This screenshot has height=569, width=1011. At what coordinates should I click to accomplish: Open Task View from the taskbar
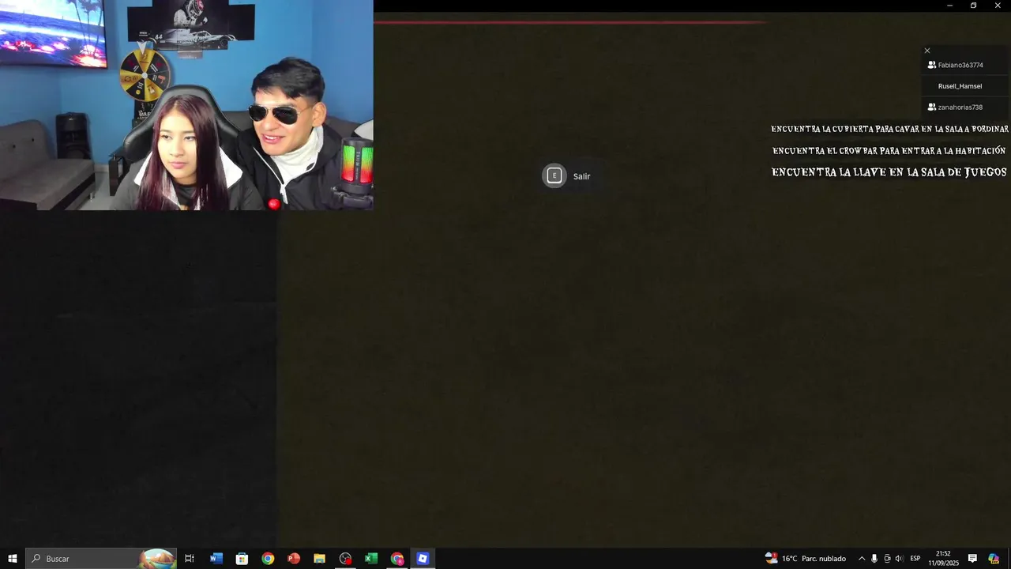[190, 559]
